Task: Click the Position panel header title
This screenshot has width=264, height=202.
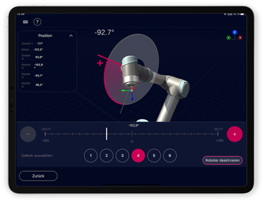Action: (x=45, y=36)
